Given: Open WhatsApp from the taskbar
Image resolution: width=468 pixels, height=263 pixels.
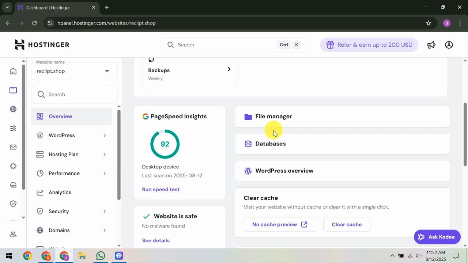Looking at the screenshot, I should (x=101, y=256).
